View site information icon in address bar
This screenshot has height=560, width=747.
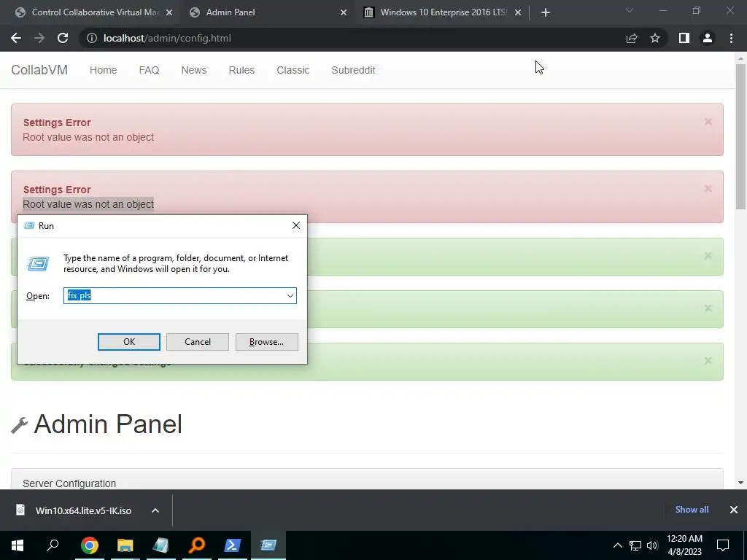point(91,38)
